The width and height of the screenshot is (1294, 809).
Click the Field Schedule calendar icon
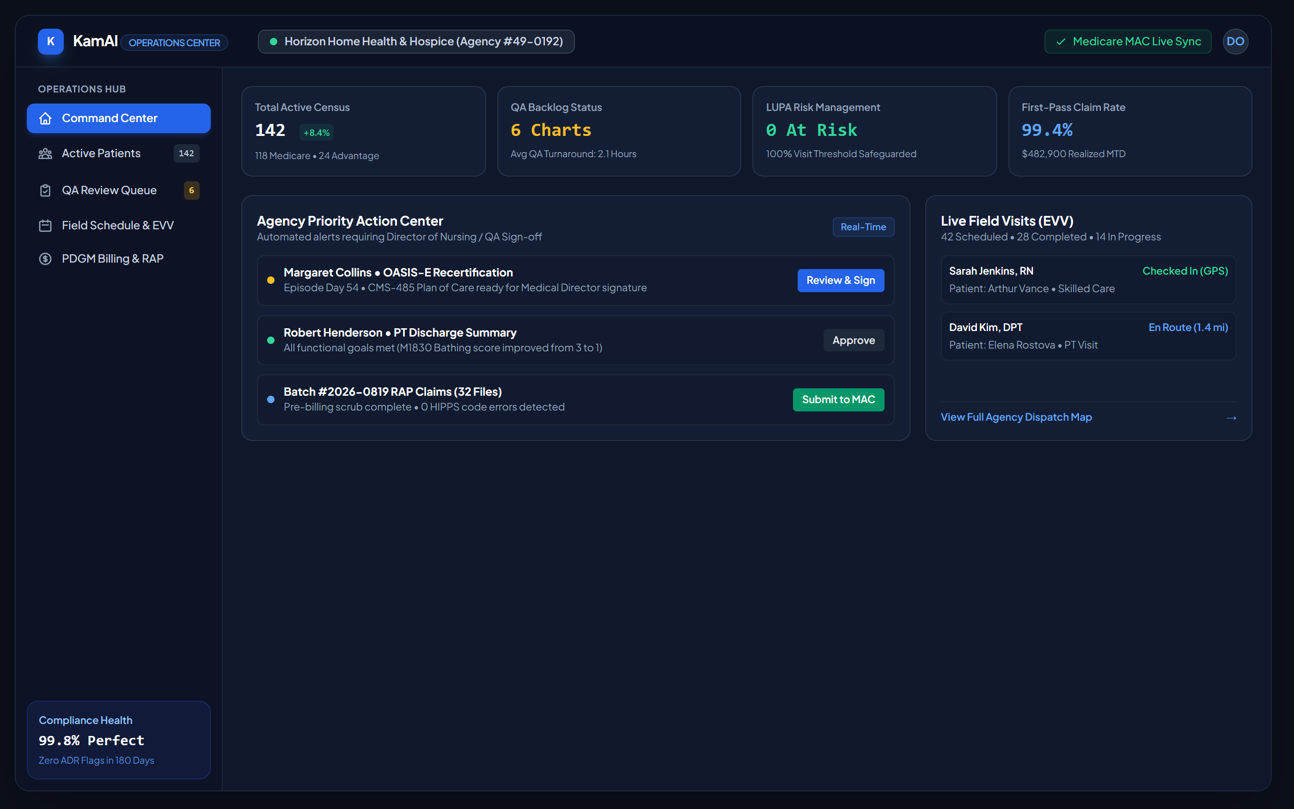(x=45, y=225)
